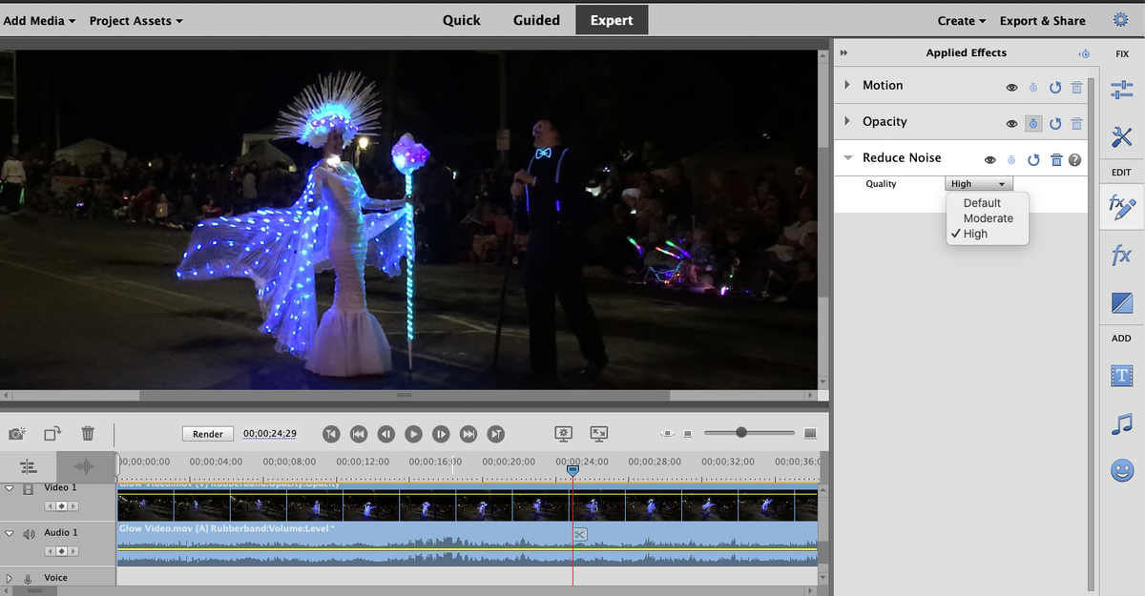Select Moderate from the Quality dropdown
1145x596 pixels.
click(988, 217)
